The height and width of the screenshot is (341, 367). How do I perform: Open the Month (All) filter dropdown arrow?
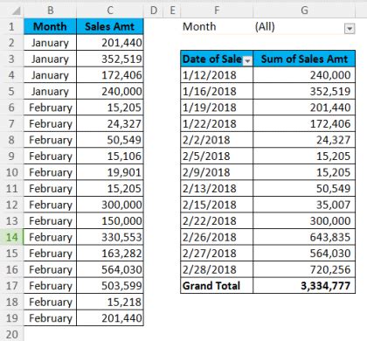(350, 29)
